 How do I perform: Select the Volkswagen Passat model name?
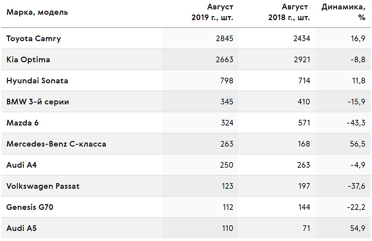[43, 186]
